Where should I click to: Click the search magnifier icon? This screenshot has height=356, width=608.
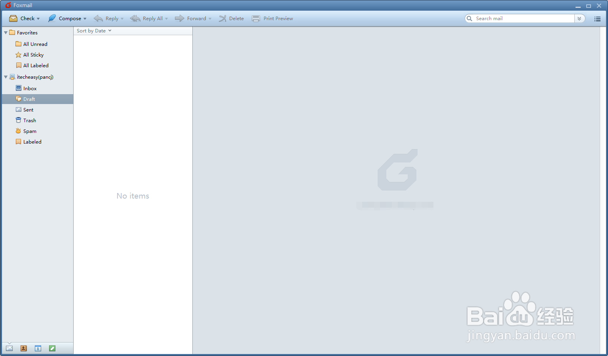click(x=469, y=19)
